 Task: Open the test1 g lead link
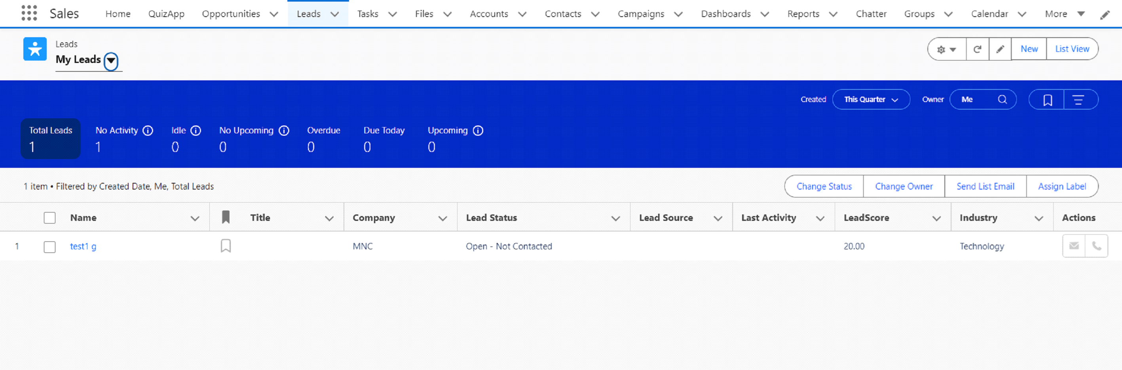[x=83, y=247]
